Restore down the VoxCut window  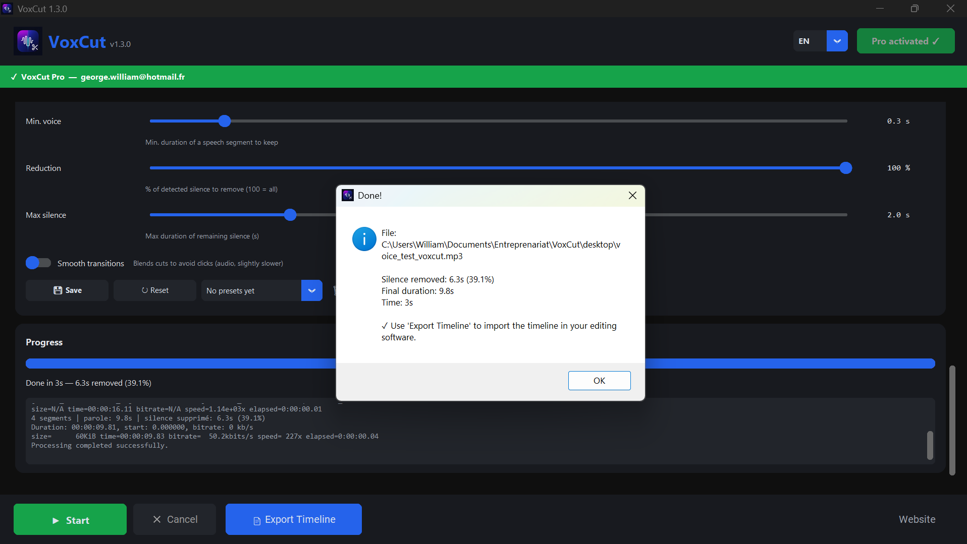[x=915, y=9]
